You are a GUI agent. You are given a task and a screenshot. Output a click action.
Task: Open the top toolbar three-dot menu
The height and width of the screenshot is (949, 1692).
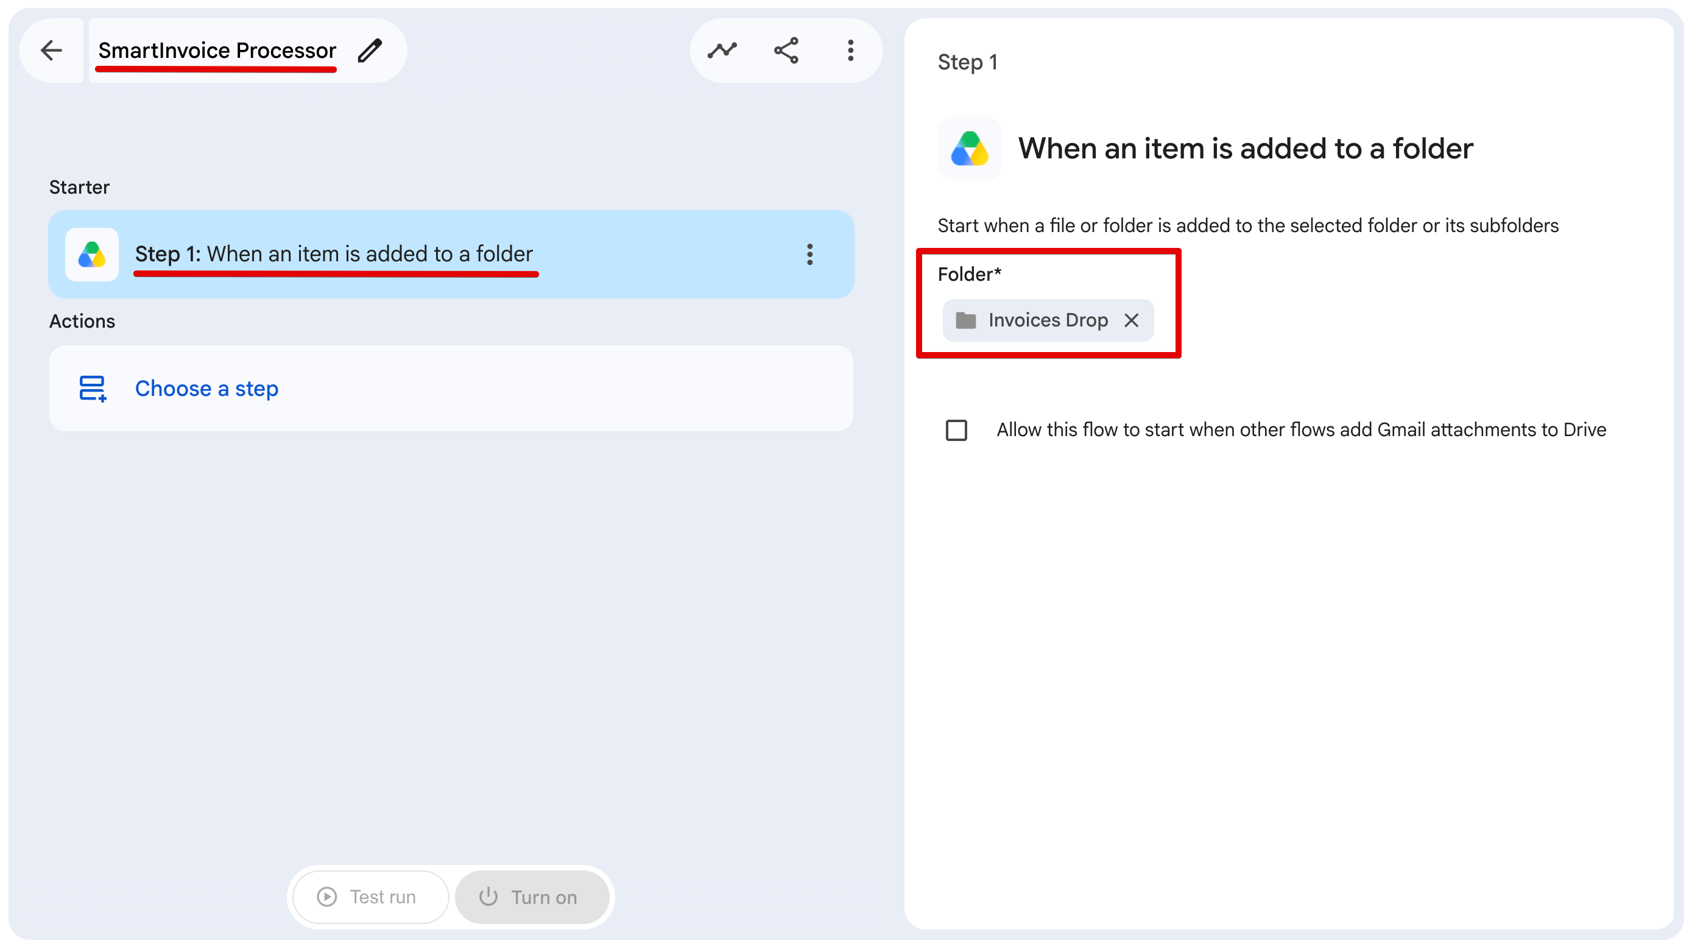pos(851,50)
